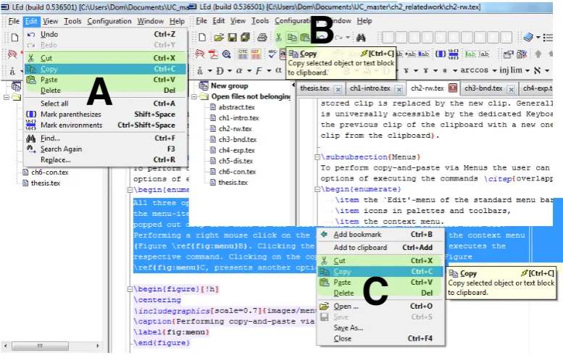563x358 pixels.
Task: Collapse the \begin{figure} fold marker
Action: [x=130, y=289]
